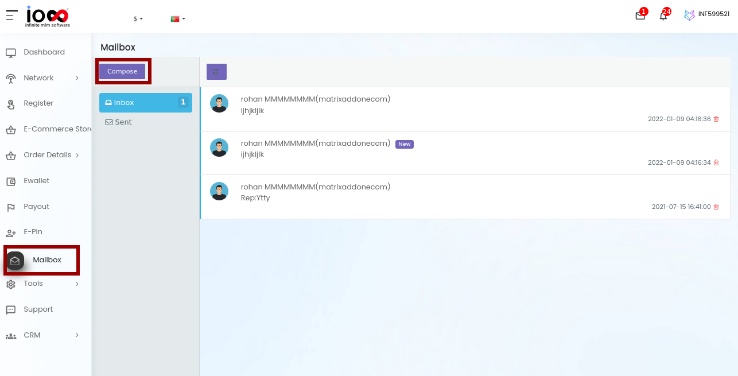
Task: Select the Inbox folder
Action: (146, 103)
